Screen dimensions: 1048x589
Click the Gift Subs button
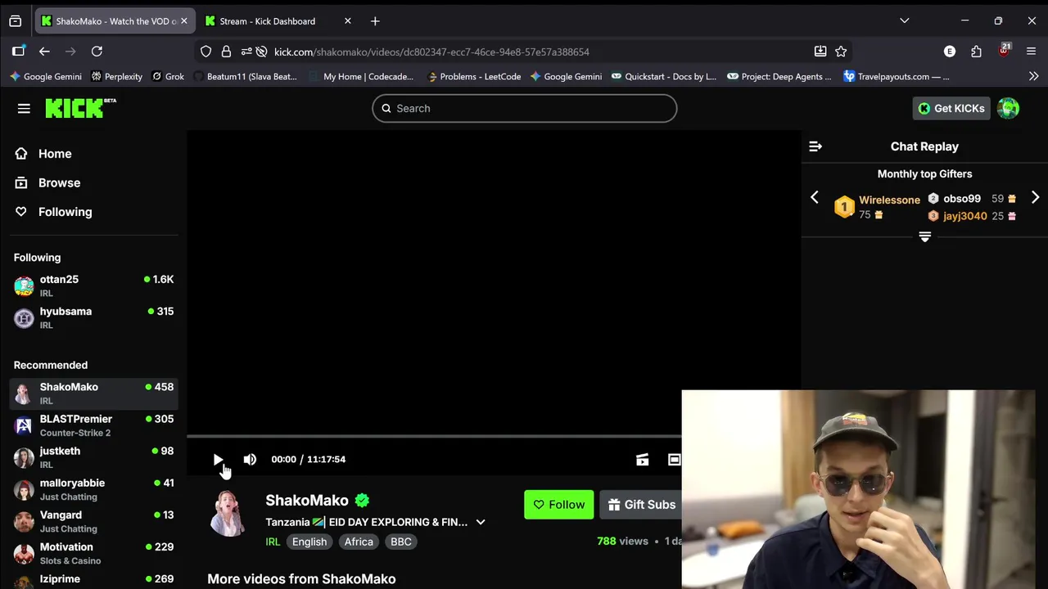click(x=641, y=505)
